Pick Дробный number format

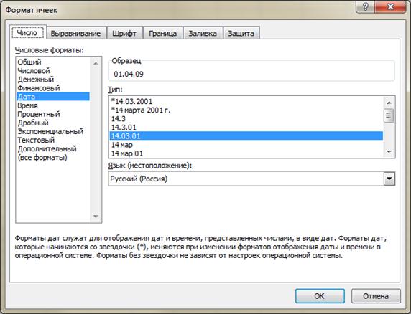coord(52,123)
